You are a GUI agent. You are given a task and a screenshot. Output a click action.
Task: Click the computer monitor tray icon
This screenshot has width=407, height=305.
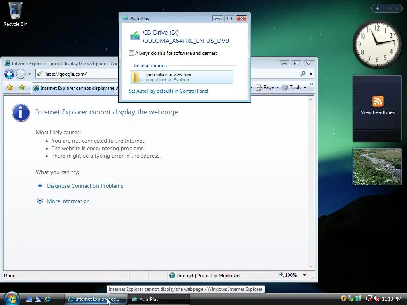click(x=358, y=299)
